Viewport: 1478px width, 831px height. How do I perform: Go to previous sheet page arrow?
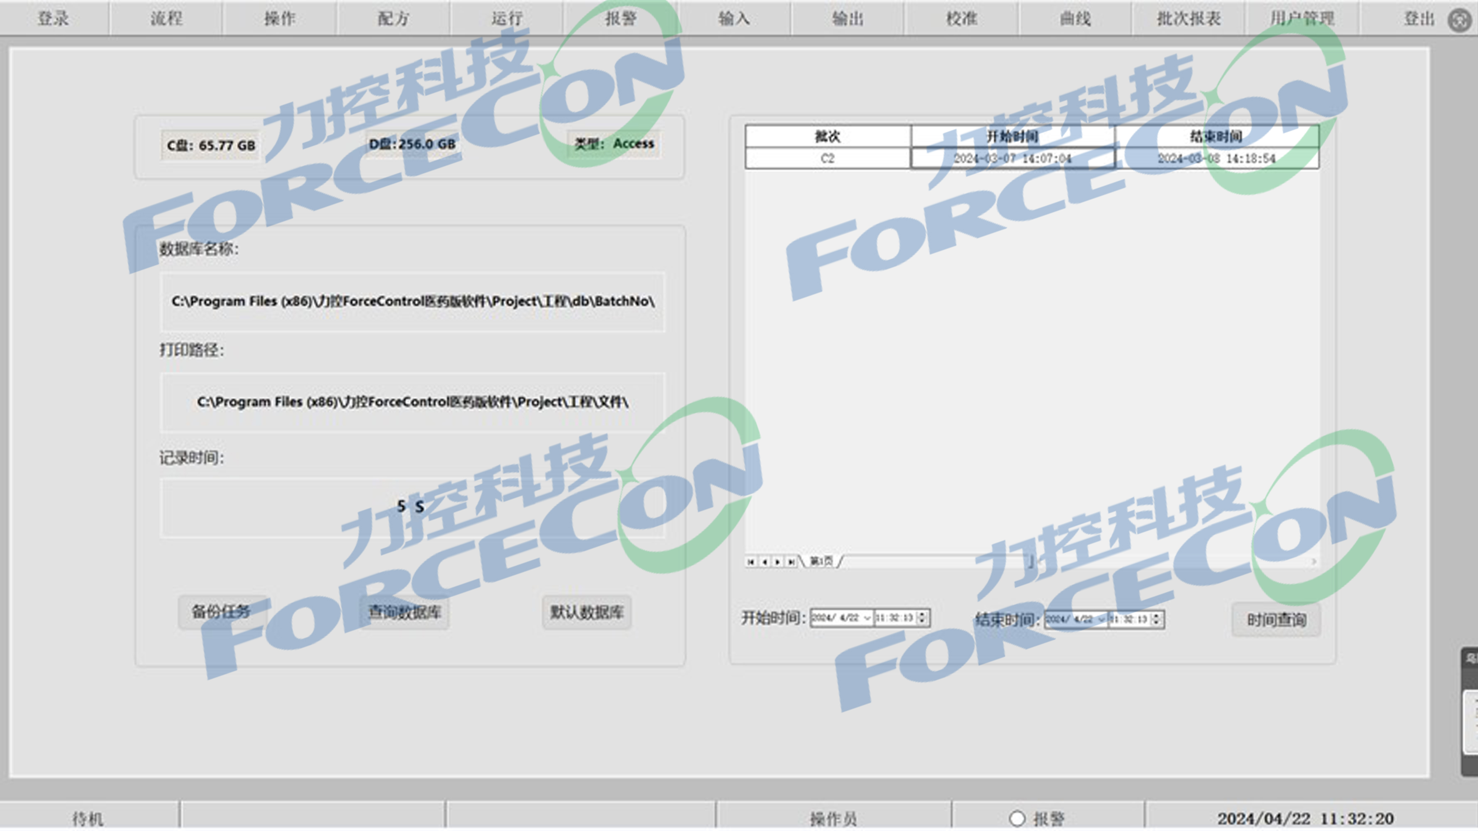(x=764, y=562)
